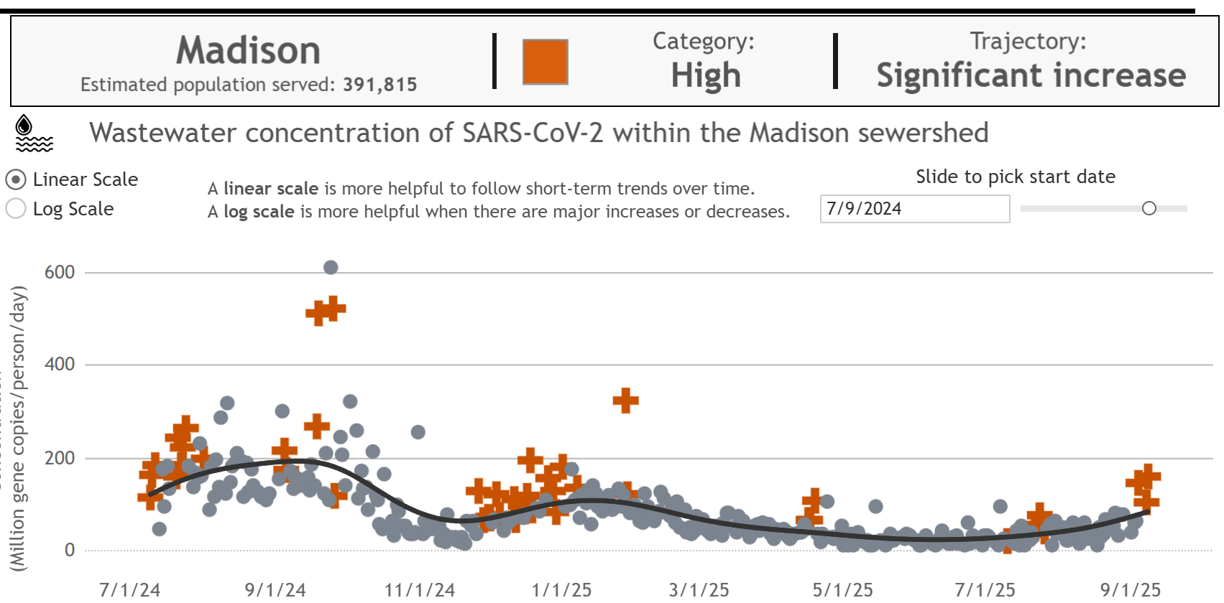Reselect the Linear Scale radio button
Screen dimensions: 1224x603
click(x=14, y=179)
